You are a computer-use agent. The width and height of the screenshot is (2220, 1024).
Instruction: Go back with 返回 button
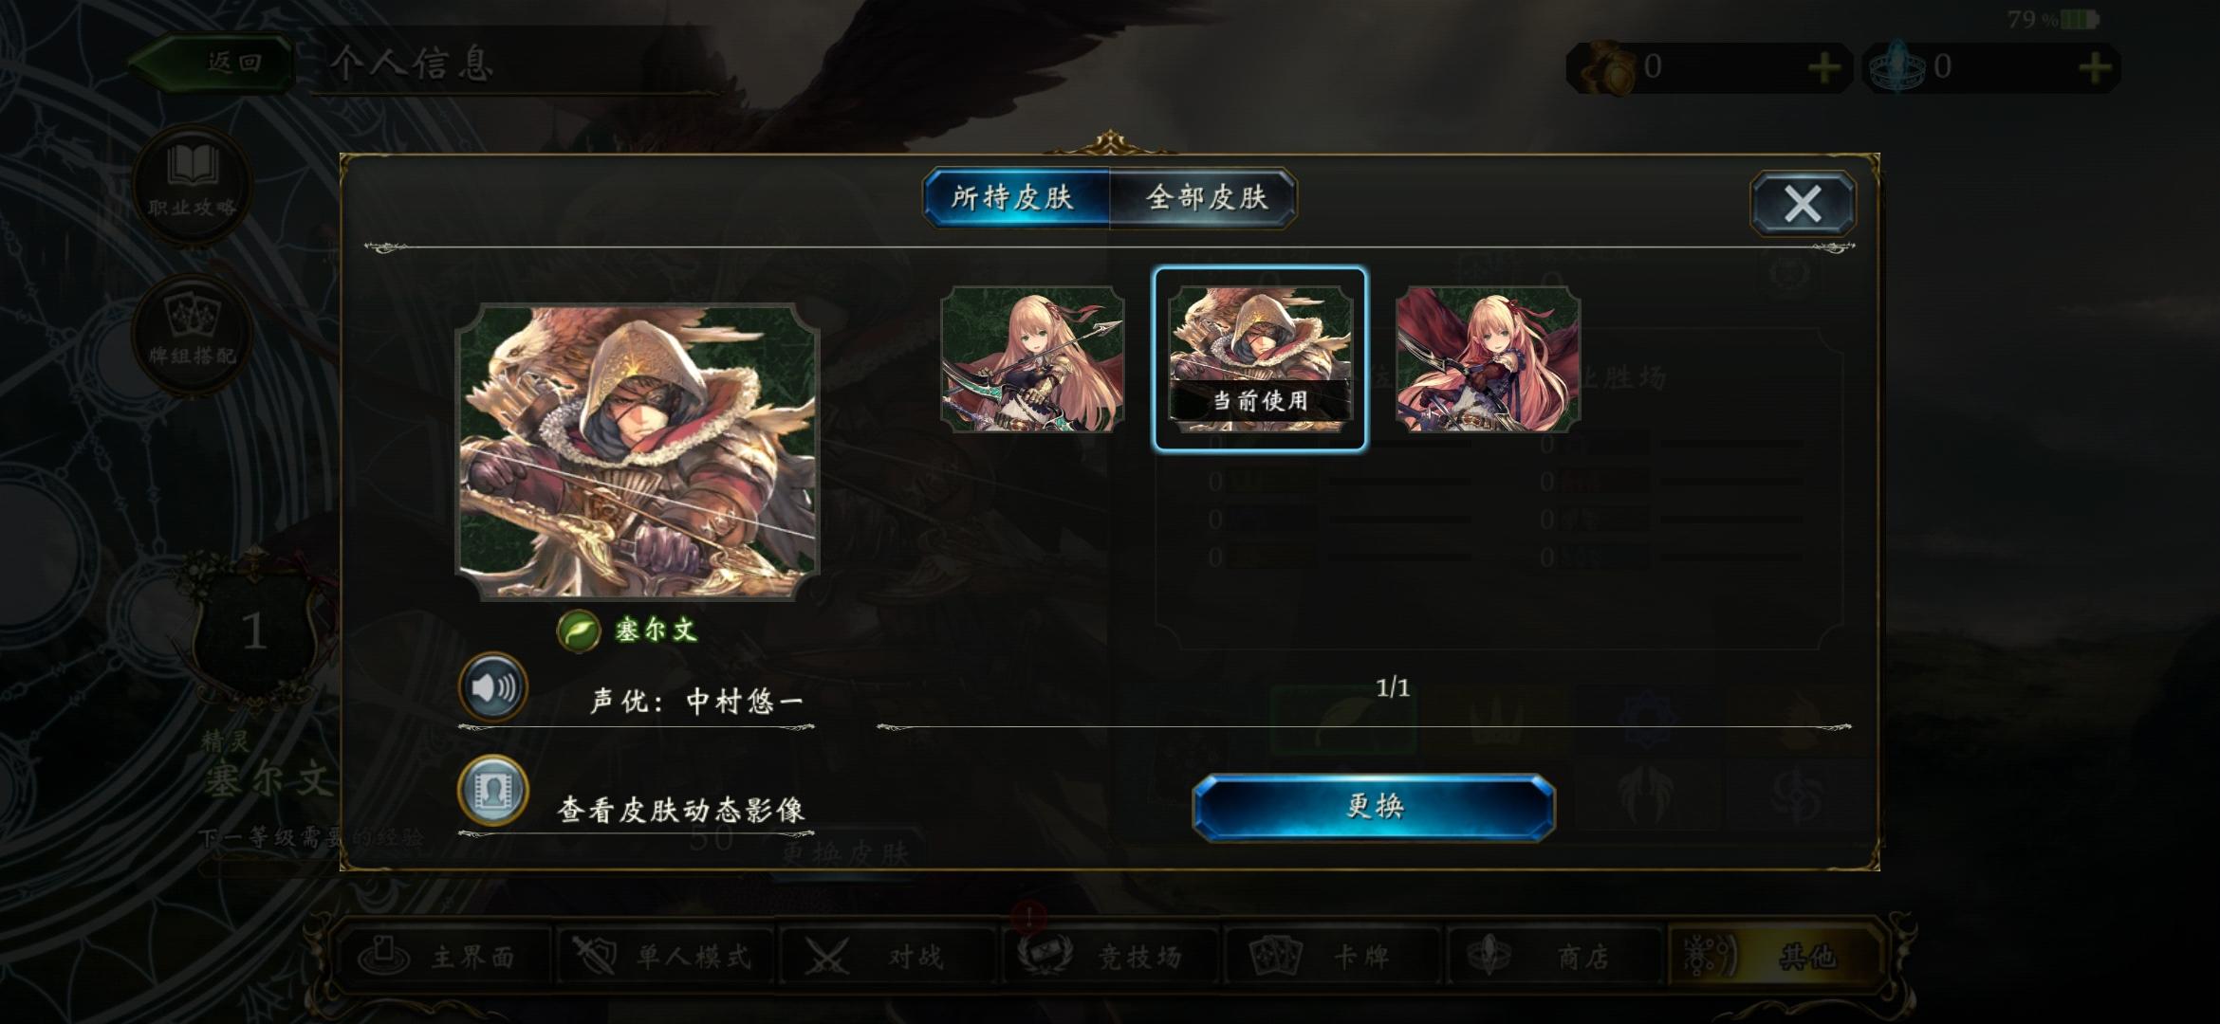coord(211,64)
